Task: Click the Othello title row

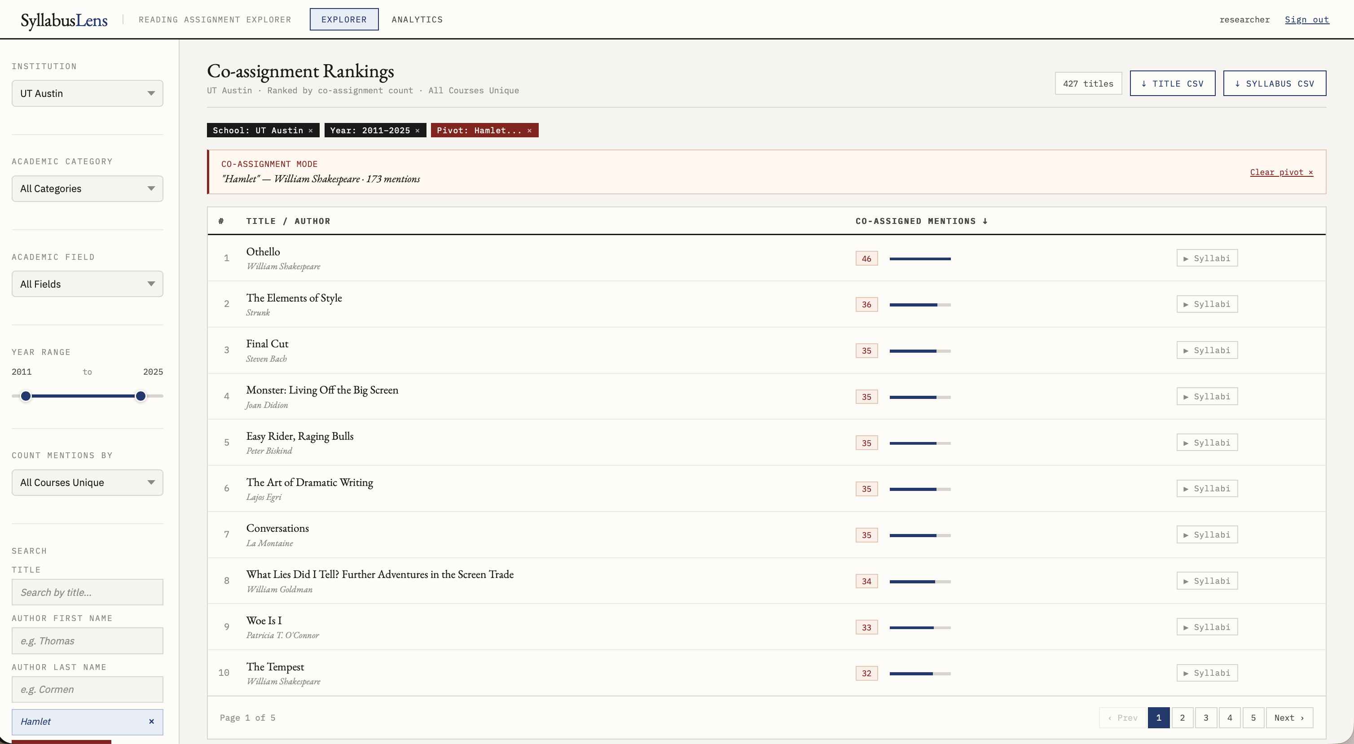Action: click(x=263, y=252)
